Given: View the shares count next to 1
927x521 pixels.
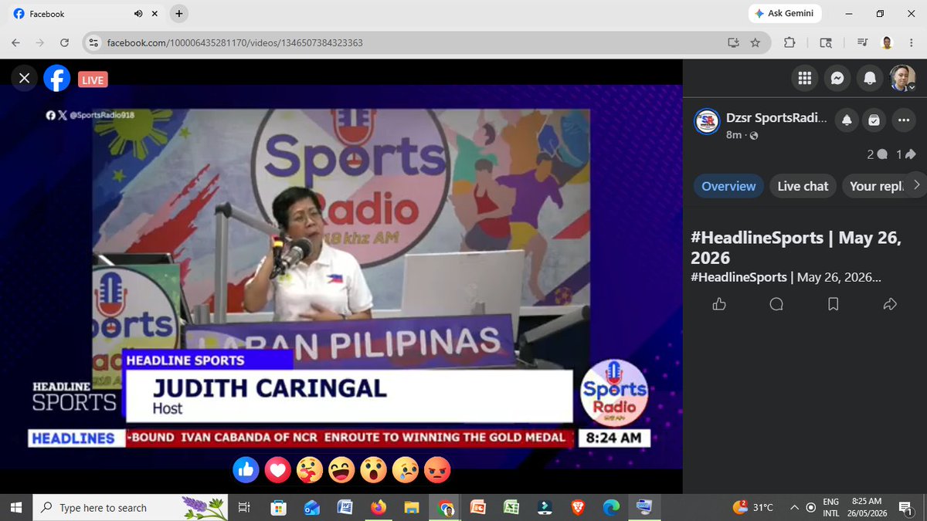Looking at the screenshot, I should 905,154.
